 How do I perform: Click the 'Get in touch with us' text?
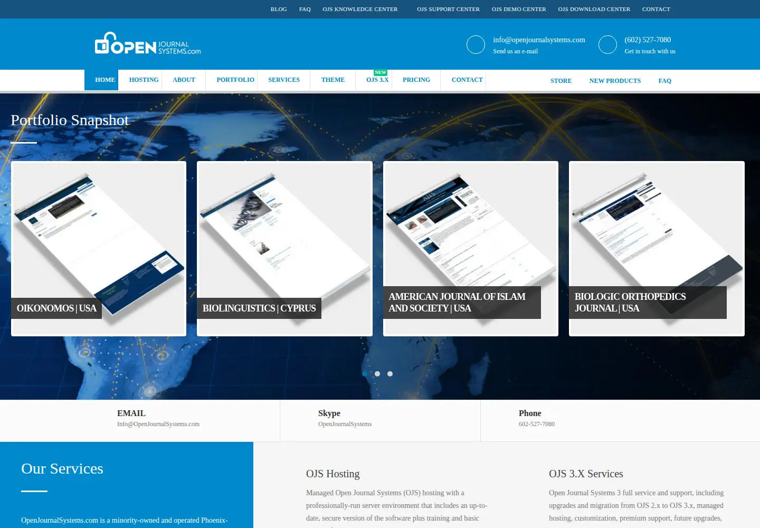(x=650, y=51)
